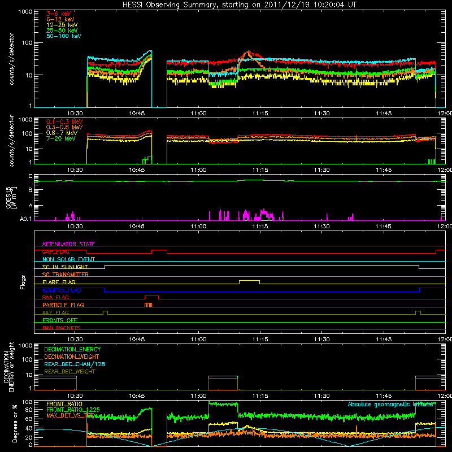Image resolution: width=452 pixels, height=452 pixels.
Task: Choose the yellow 0.8-7 MeV legend entry
Action: 62,133
